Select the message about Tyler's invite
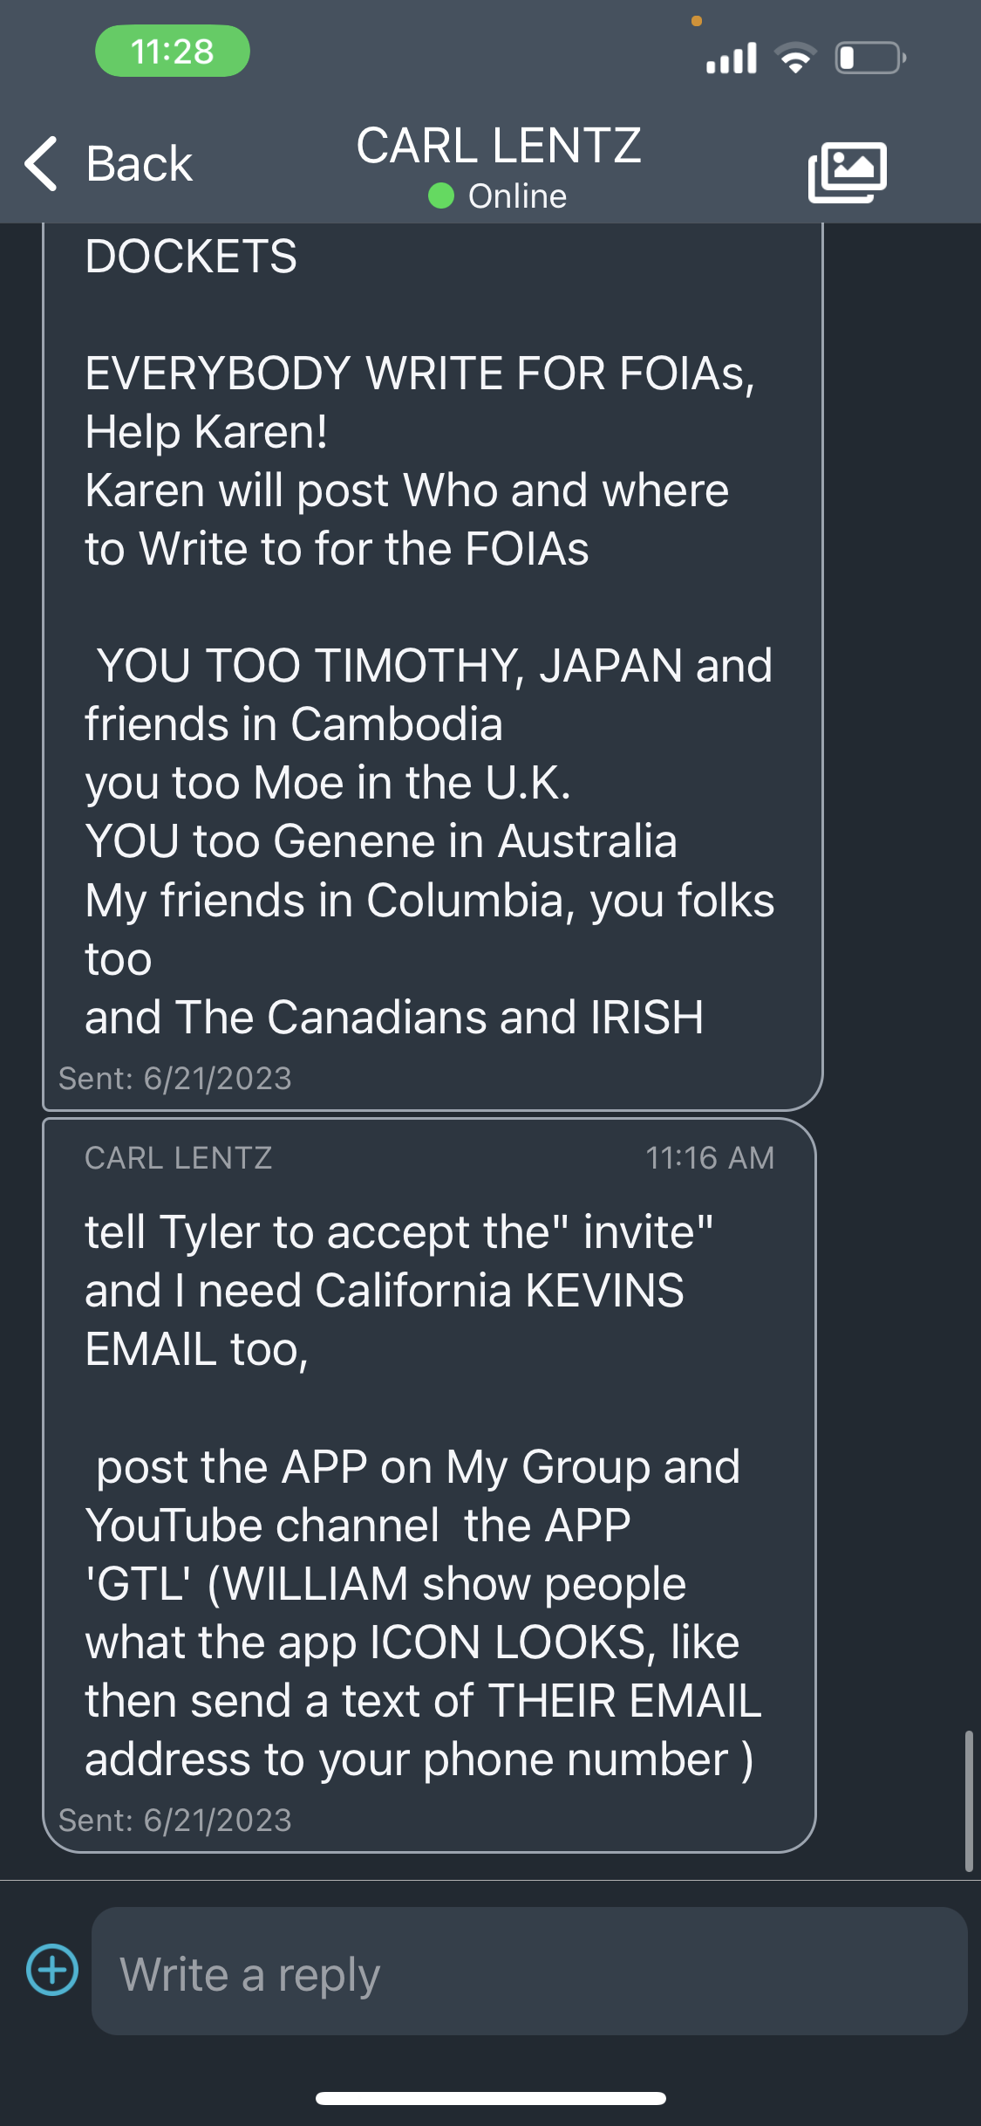The width and height of the screenshot is (981, 2126). [x=429, y=1485]
